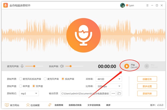167x110 pixels.
Task: Click the greyed-out stop recording icon
Action: pyautogui.click(x=147, y=66)
